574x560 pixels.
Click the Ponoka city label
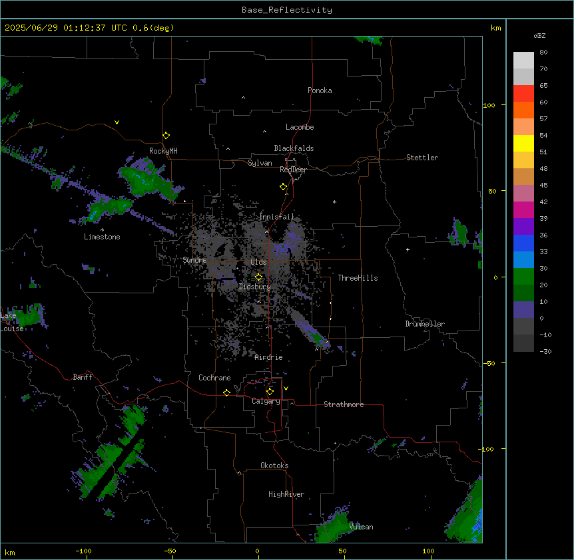320,90
